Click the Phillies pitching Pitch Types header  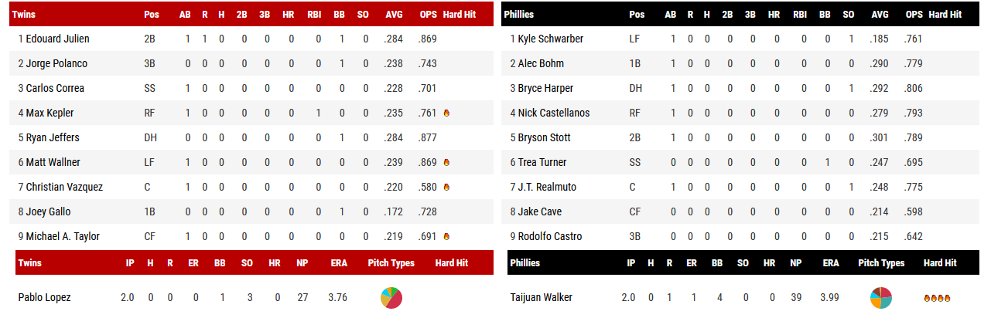pos(881,262)
